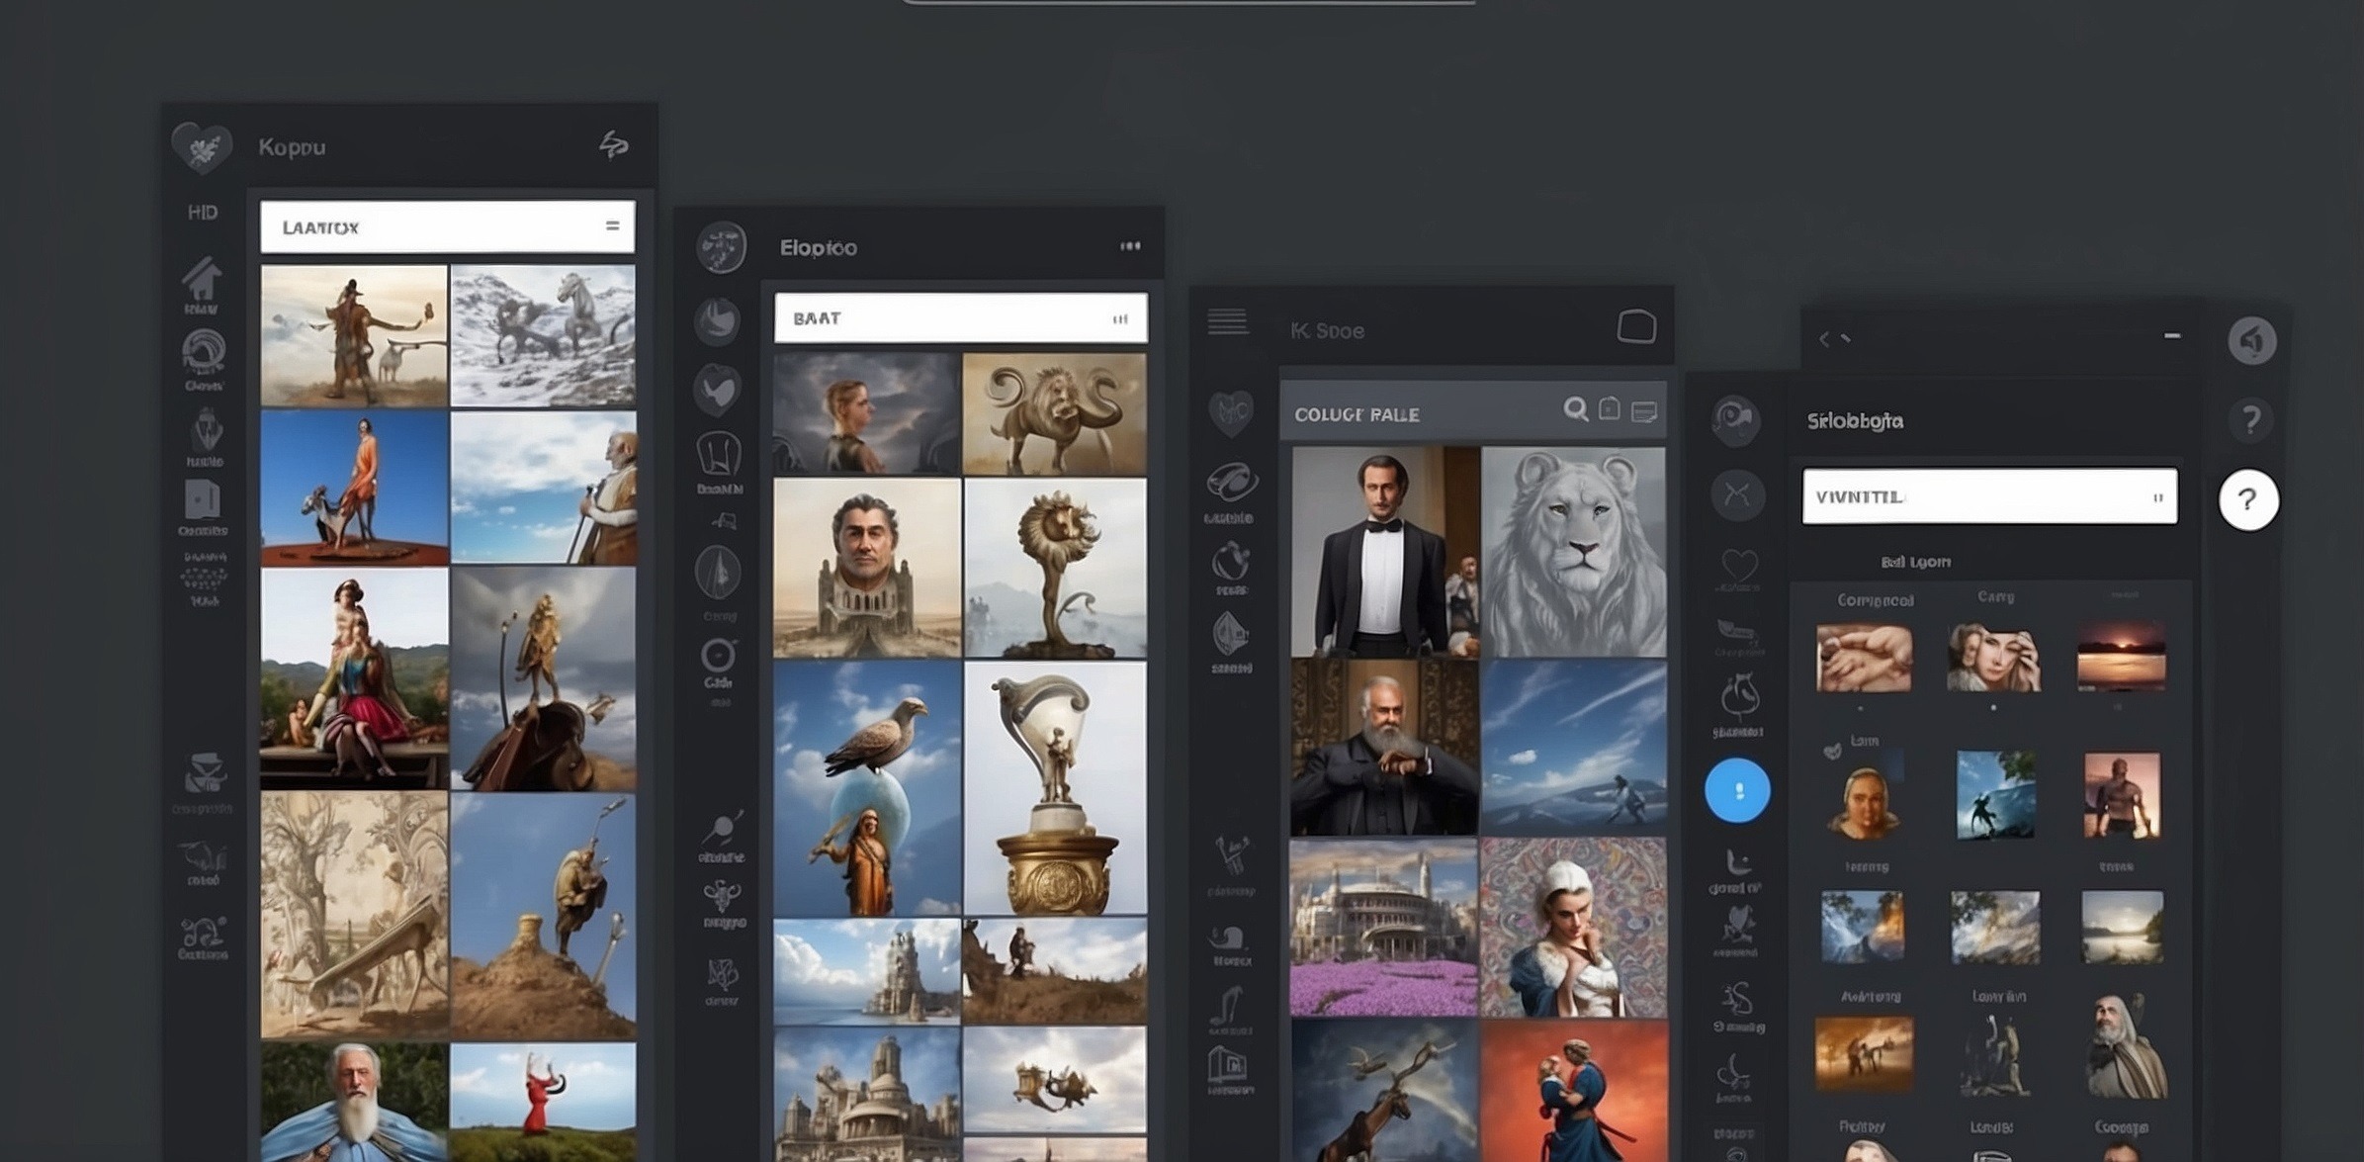This screenshot has width=2364, height=1162.
Task: Open the white lion thumbnail in K Sooe
Action: coord(1573,551)
